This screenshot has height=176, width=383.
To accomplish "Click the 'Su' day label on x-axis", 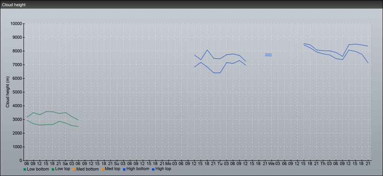I will (x=117, y=163).
